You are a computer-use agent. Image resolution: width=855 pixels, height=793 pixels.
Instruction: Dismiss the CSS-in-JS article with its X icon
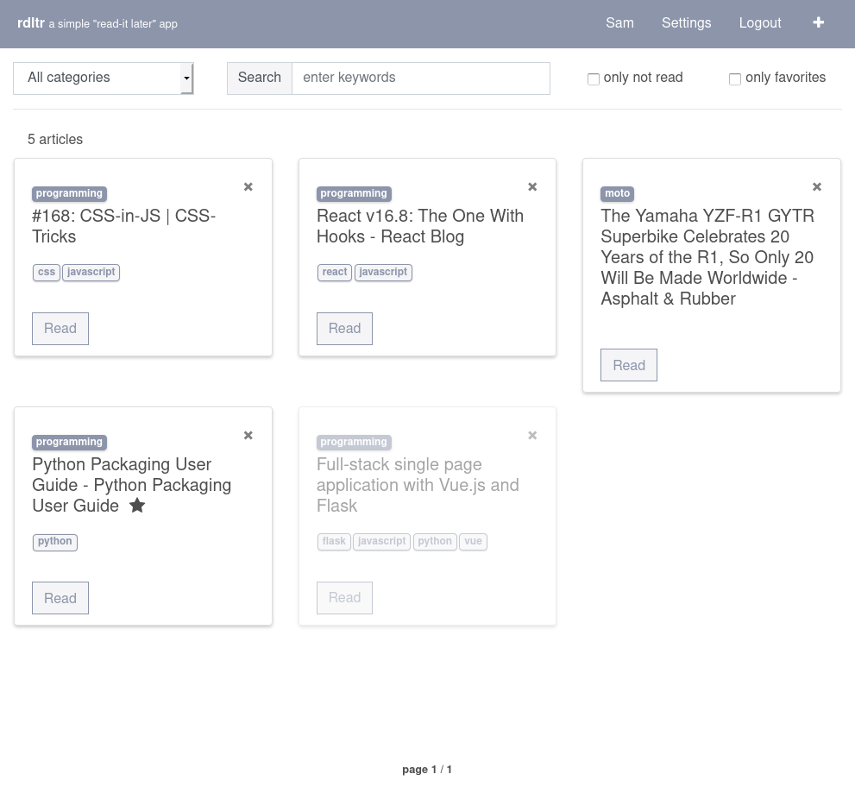(248, 186)
